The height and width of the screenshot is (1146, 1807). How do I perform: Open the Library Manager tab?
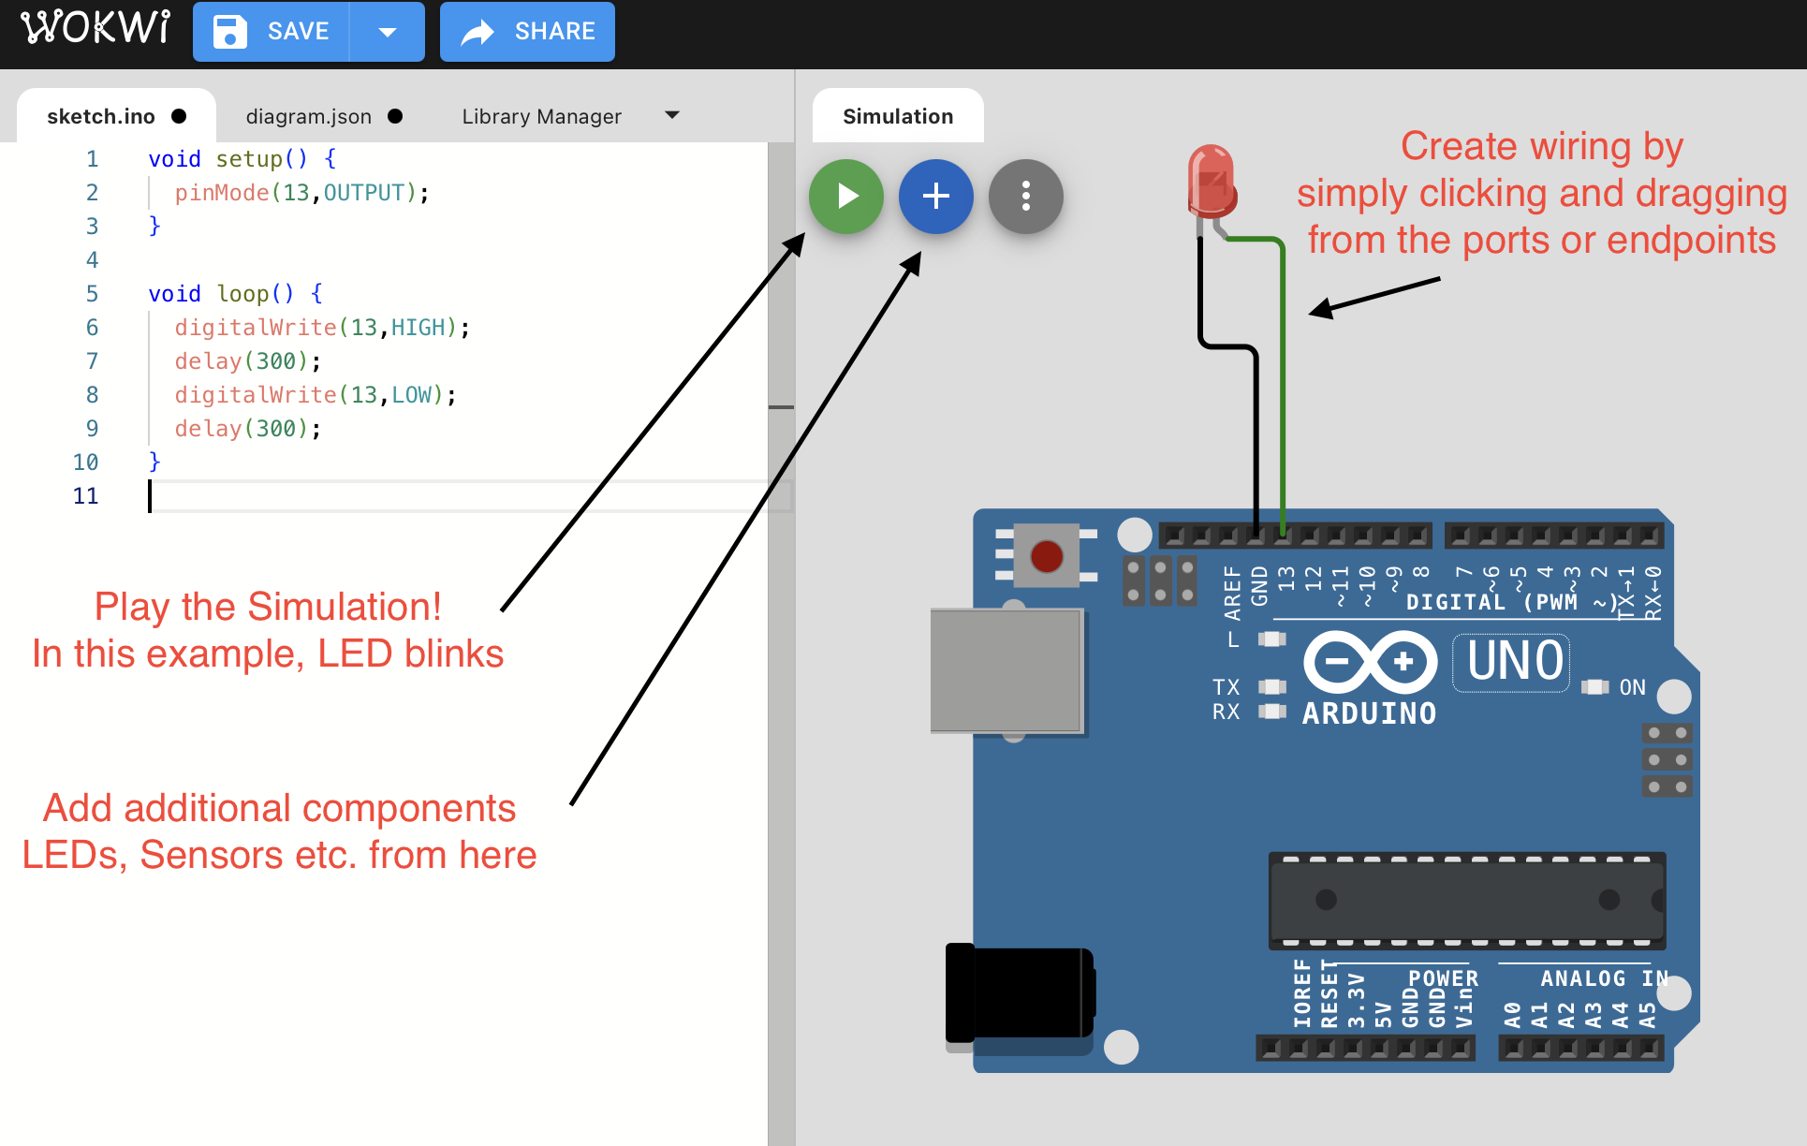541,116
